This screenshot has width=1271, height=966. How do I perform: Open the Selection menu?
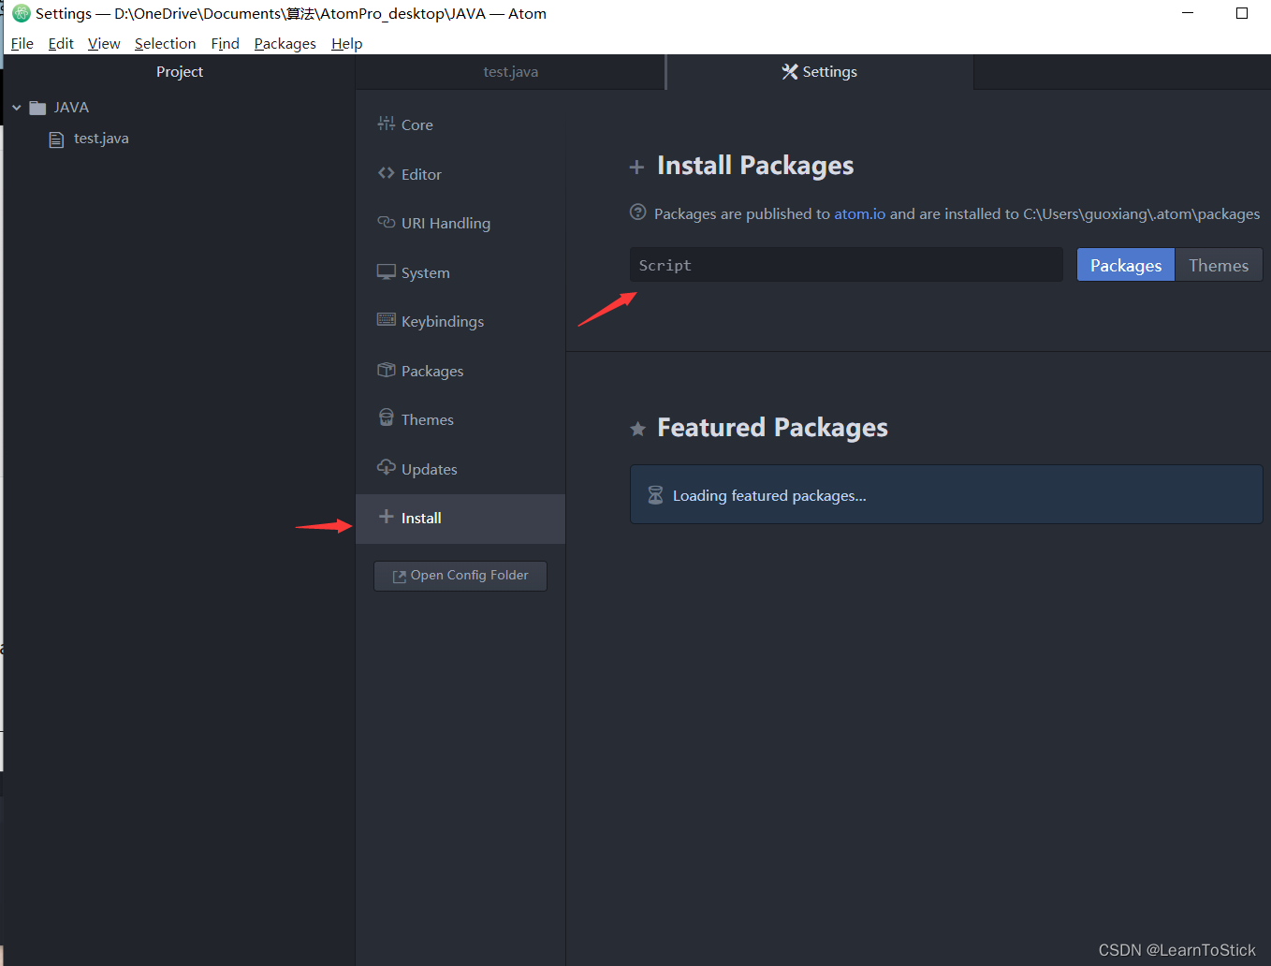coord(165,43)
